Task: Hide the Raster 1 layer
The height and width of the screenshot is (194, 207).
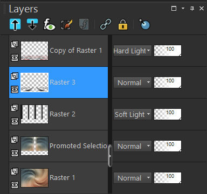Action: [15, 185]
